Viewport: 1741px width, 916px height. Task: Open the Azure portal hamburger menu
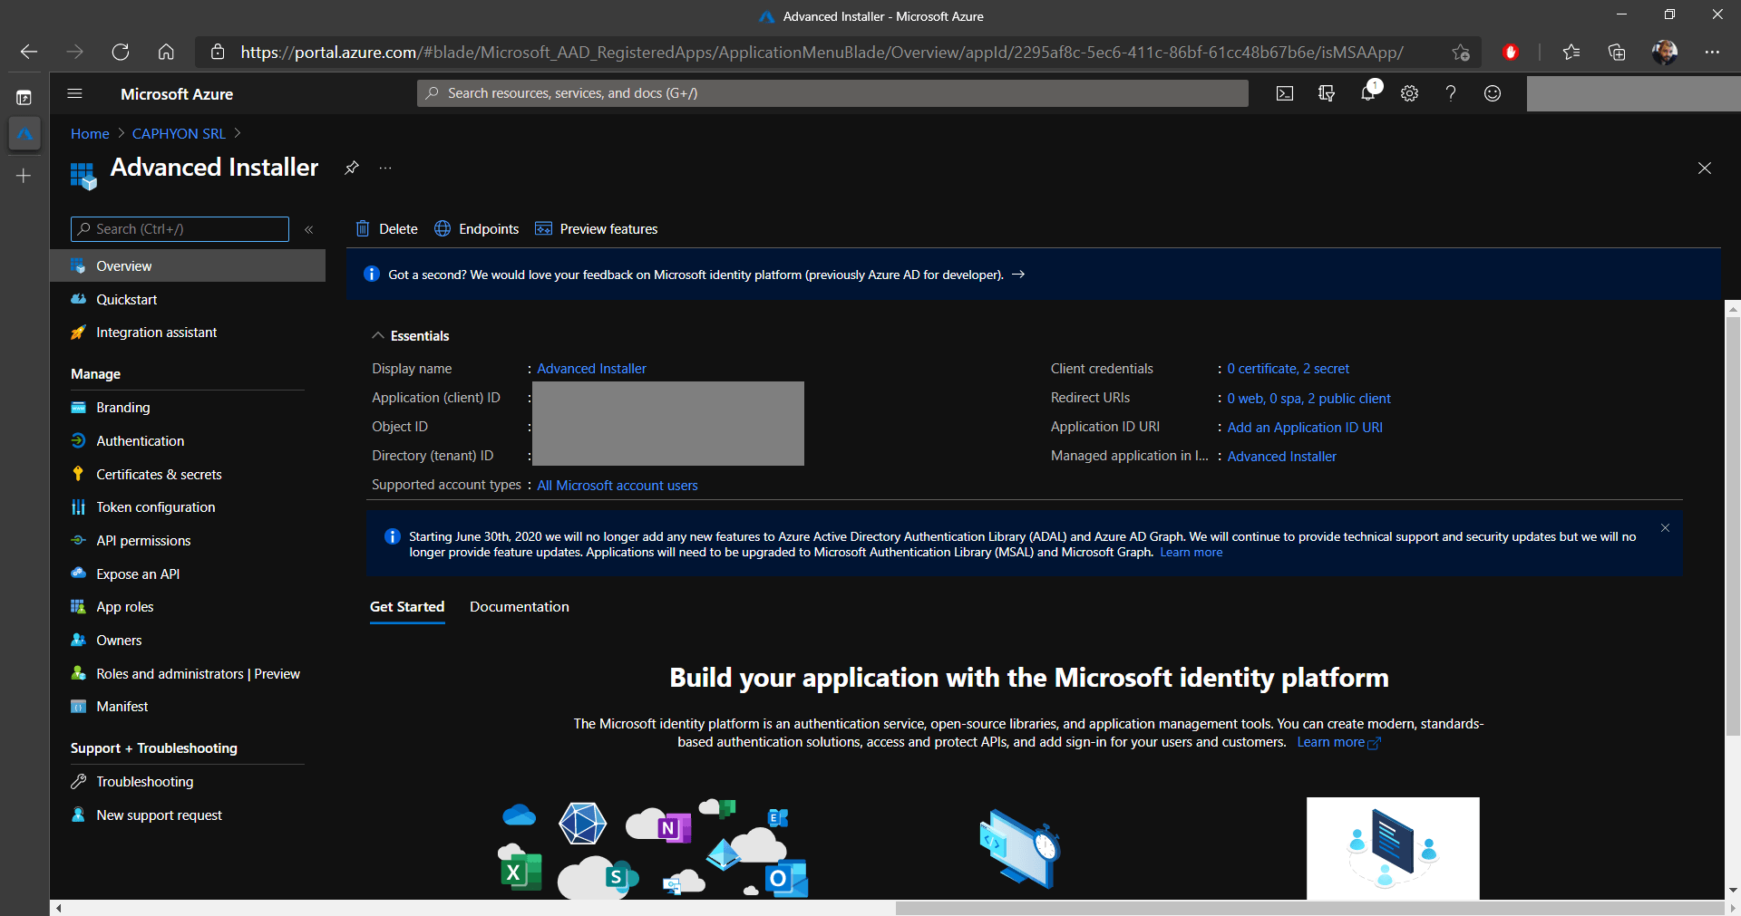(75, 93)
